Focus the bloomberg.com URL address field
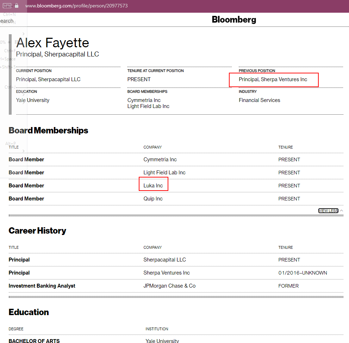This screenshot has height=343, width=349. point(76,6)
